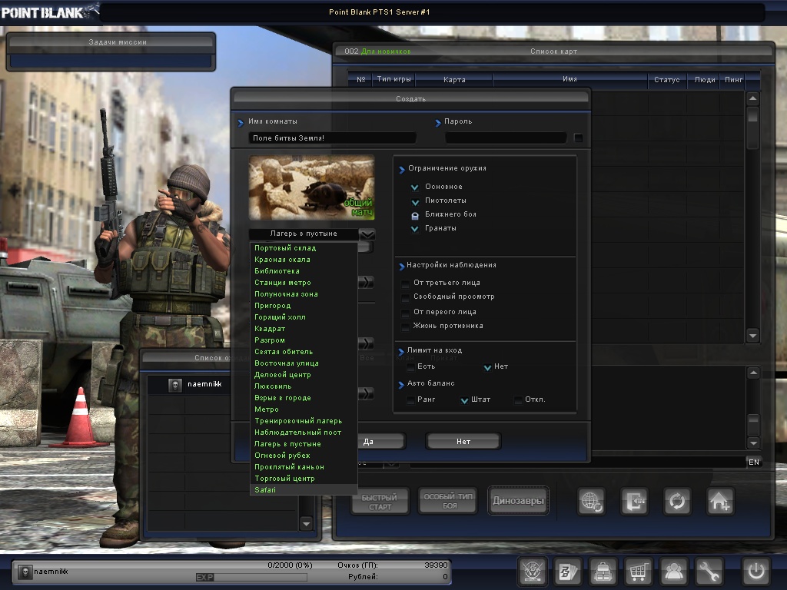Image resolution: width=787 pixels, height=590 pixels.
Task: Sort room list by Карта column
Action: pos(454,80)
